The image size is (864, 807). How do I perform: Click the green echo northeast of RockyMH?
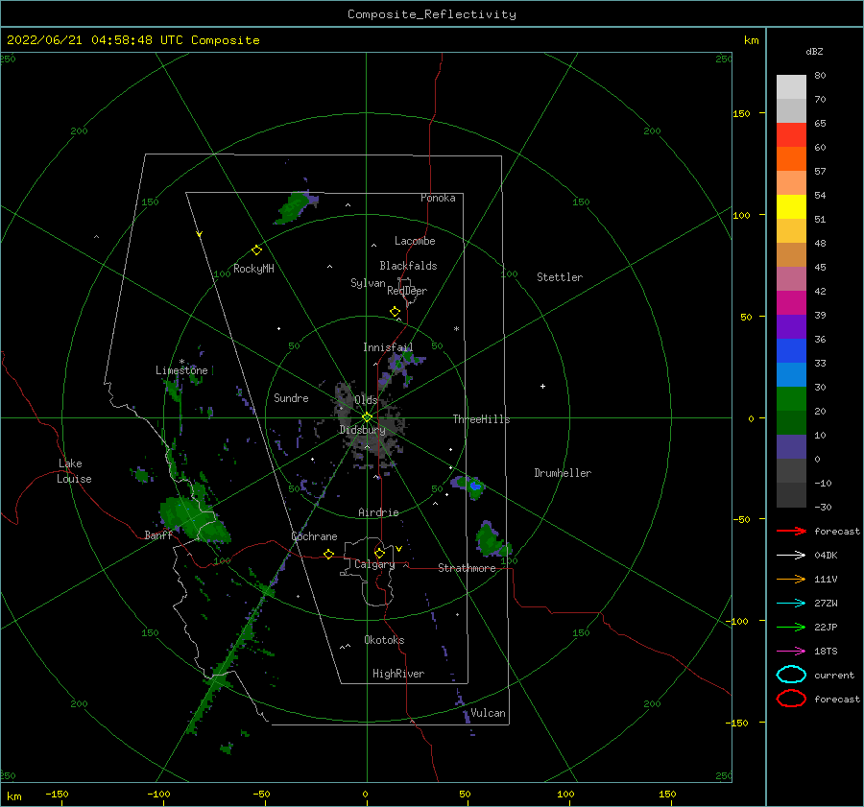point(295,207)
